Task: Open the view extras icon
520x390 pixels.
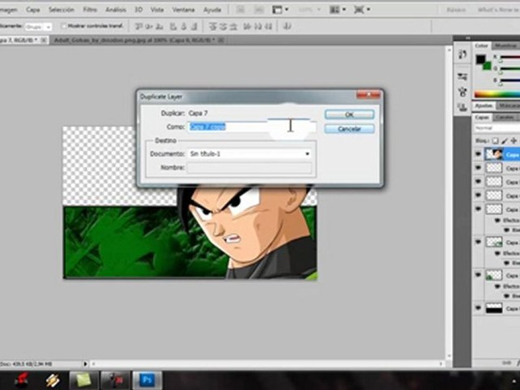Action: [x=277, y=10]
